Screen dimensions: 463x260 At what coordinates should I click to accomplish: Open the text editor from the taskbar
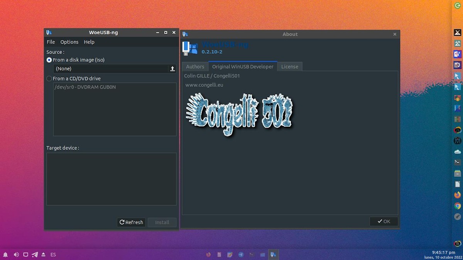click(x=230, y=254)
